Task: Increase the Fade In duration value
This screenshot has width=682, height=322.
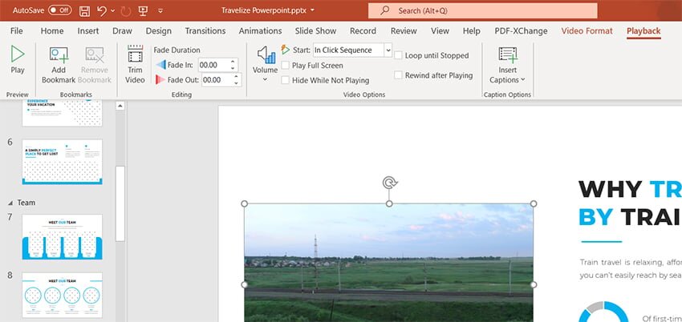Action: point(233,62)
